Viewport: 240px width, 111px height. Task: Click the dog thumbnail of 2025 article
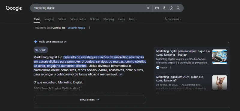pos(220,83)
